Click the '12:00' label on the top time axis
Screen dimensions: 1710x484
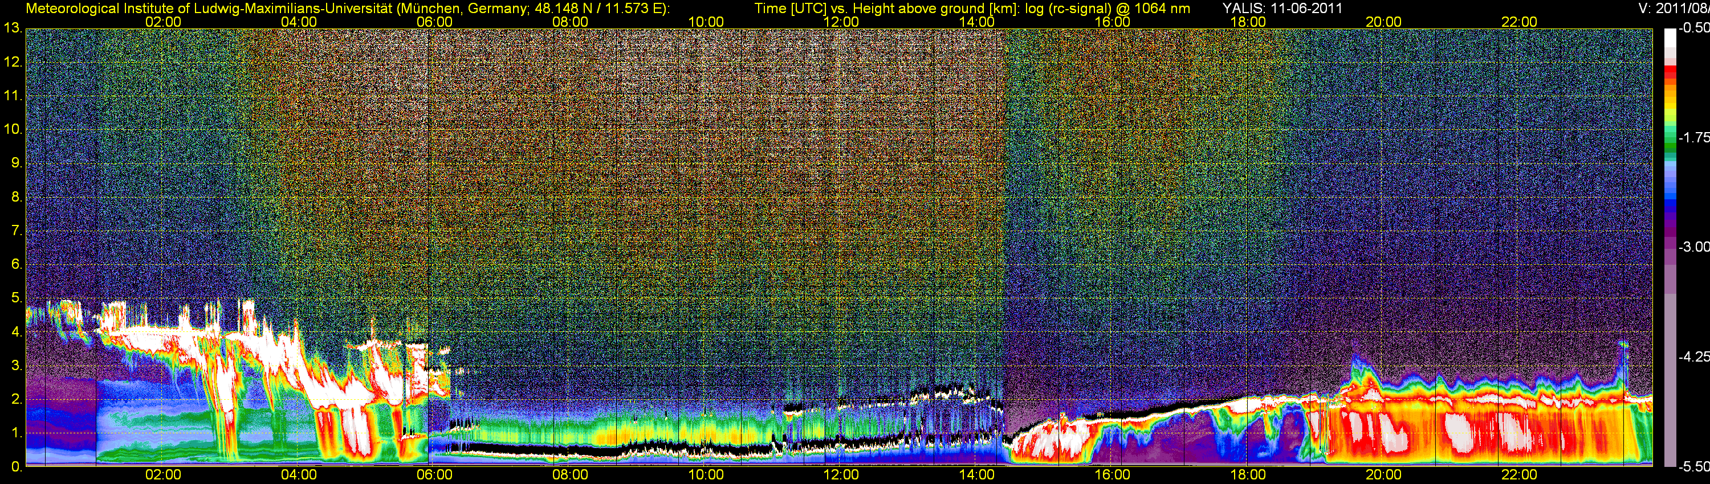[x=841, y=22]
